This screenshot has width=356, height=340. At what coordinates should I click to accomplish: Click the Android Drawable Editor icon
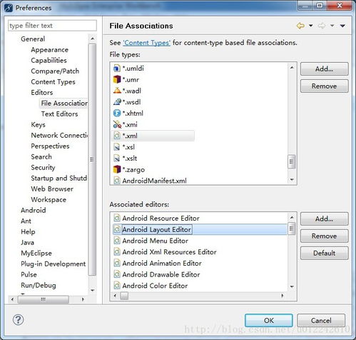tap(116, 274)
